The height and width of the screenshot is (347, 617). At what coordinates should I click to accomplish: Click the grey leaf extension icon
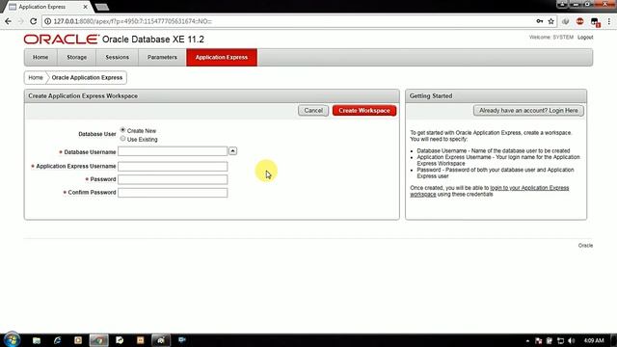[566, 21]
